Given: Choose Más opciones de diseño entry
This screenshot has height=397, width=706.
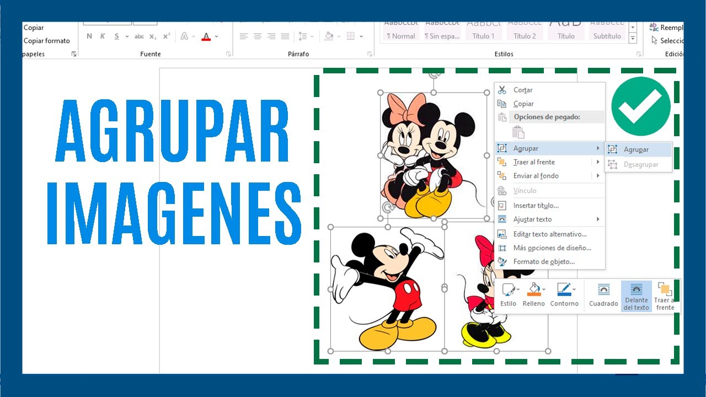Looking at the screenshot, I should coord(550,248).
